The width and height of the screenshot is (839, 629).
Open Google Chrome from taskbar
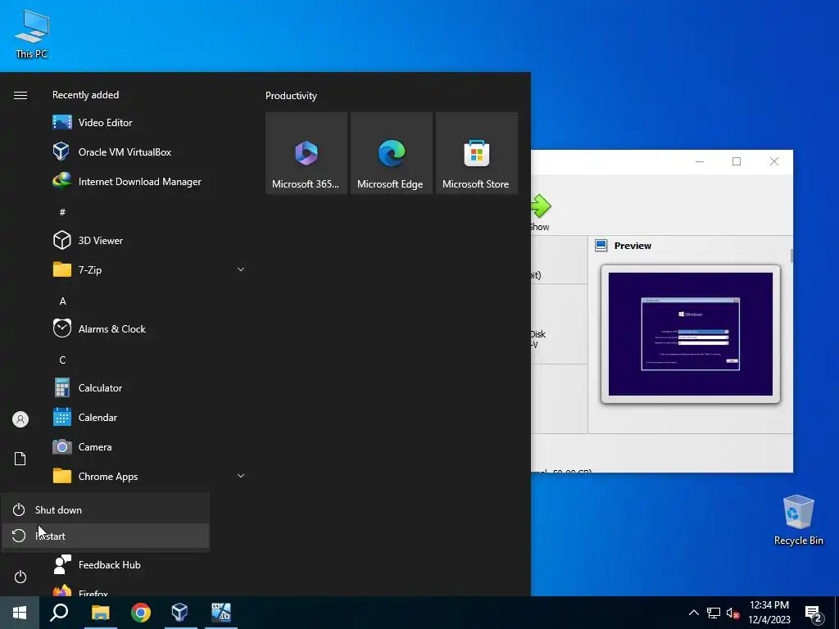(x=141, y=613)
